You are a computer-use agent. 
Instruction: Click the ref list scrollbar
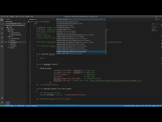point(106,42)
